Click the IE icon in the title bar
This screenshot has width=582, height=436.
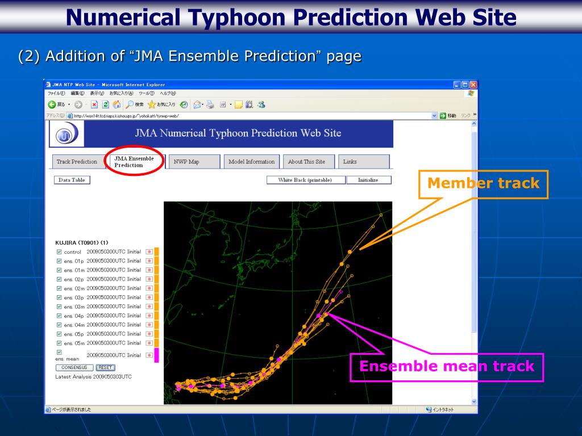48,85
